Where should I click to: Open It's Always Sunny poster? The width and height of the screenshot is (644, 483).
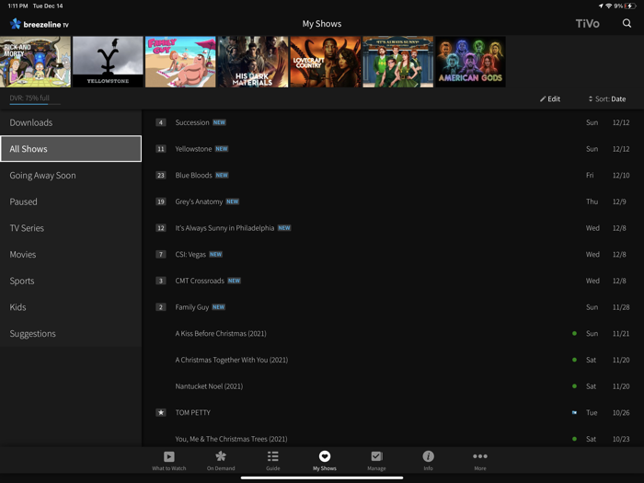tap(398, 62)
